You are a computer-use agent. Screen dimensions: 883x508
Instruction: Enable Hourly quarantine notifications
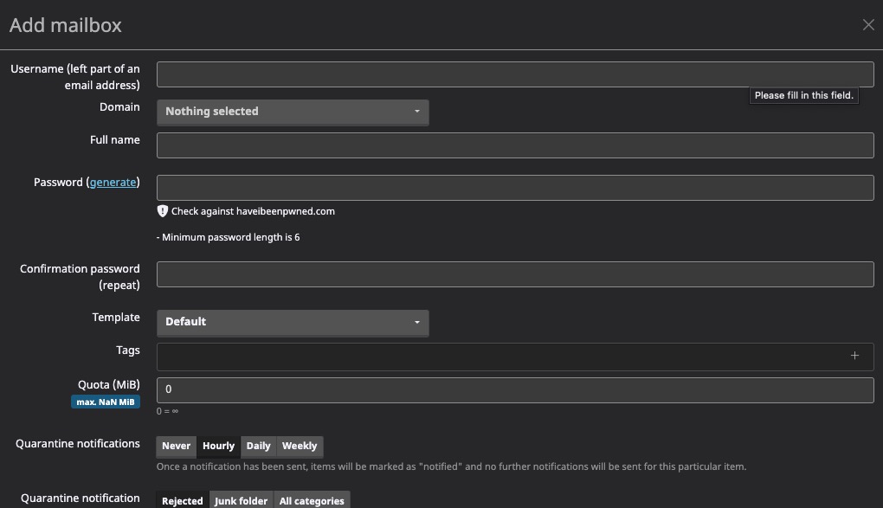click(217, 446)
